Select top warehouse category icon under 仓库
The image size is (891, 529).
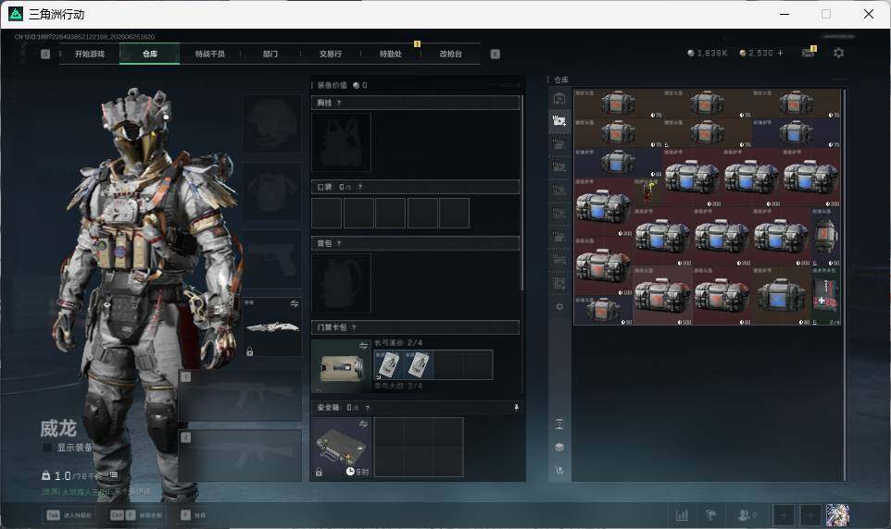click(x=559, y=98)
